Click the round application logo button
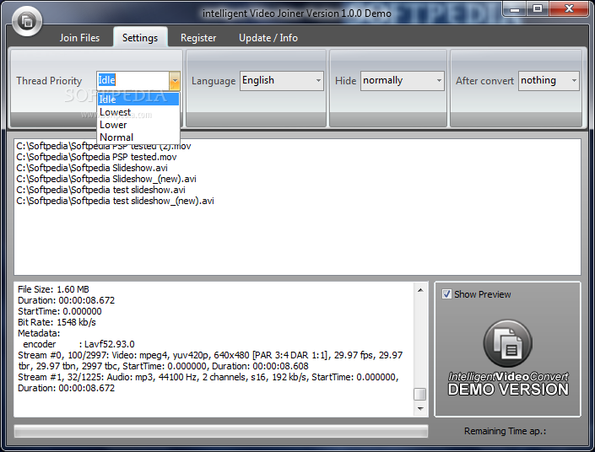This screenshot has width=595, height=452. pyautogui.click(x=27, y=22)
